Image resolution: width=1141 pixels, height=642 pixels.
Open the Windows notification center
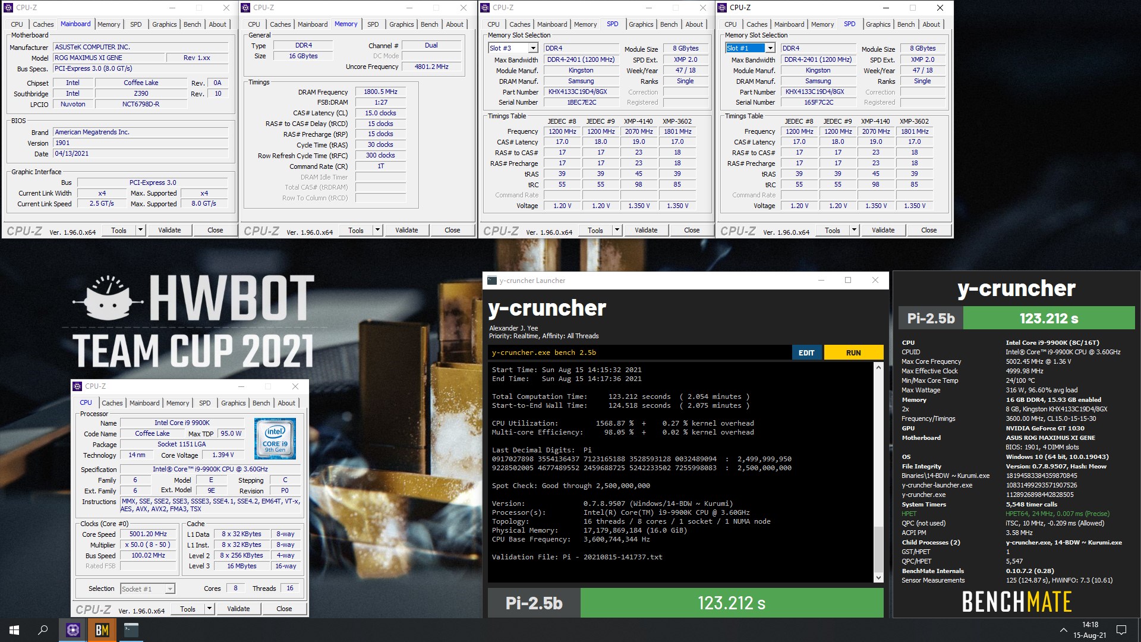click(1121, 630)
